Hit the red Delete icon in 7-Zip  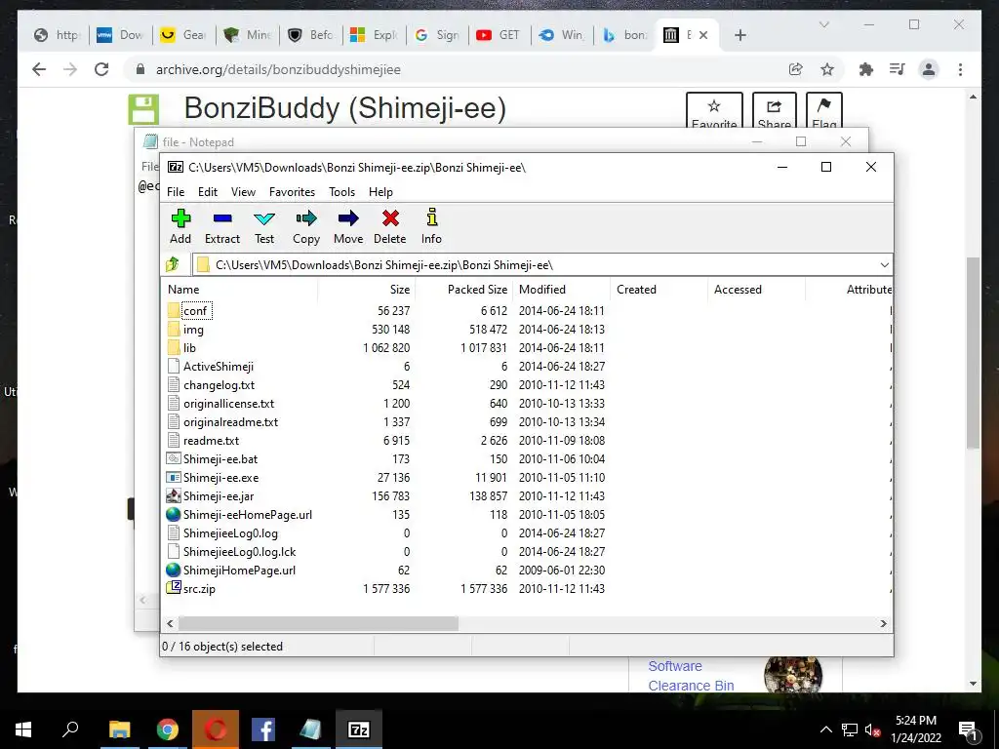[390, 226]
